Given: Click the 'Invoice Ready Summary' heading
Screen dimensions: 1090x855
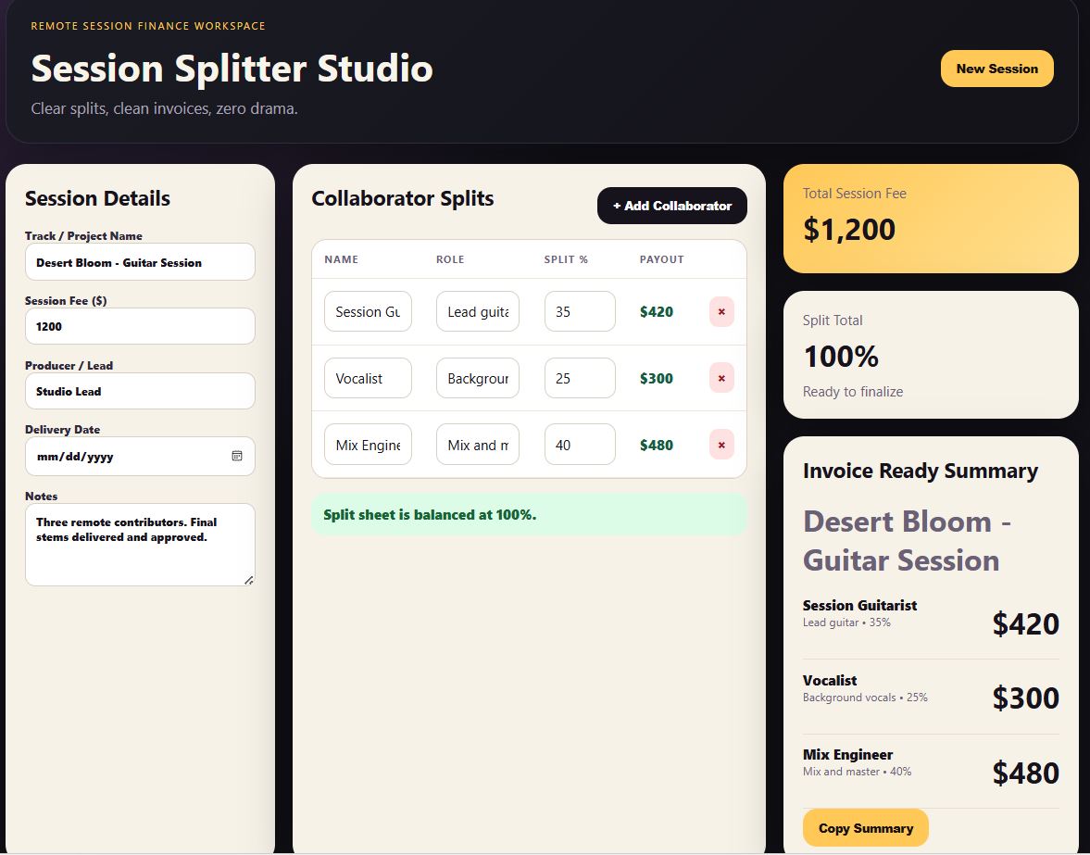Looking at the screenshot, I should (921, 471).
